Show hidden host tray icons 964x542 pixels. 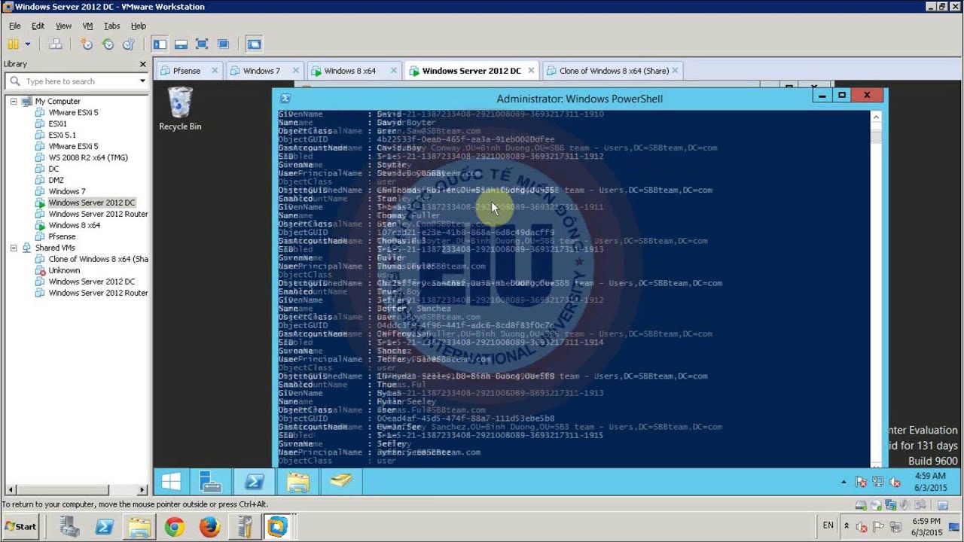[x=847, y=526]
